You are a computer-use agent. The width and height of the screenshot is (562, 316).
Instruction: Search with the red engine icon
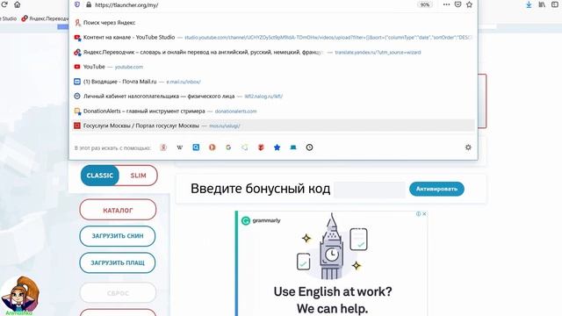261,147
